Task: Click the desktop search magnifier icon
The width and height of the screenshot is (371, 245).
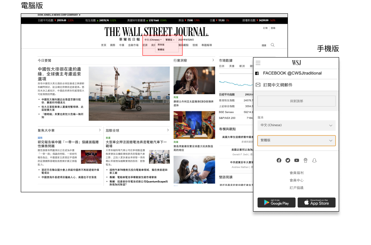Action: coord(273,45)
